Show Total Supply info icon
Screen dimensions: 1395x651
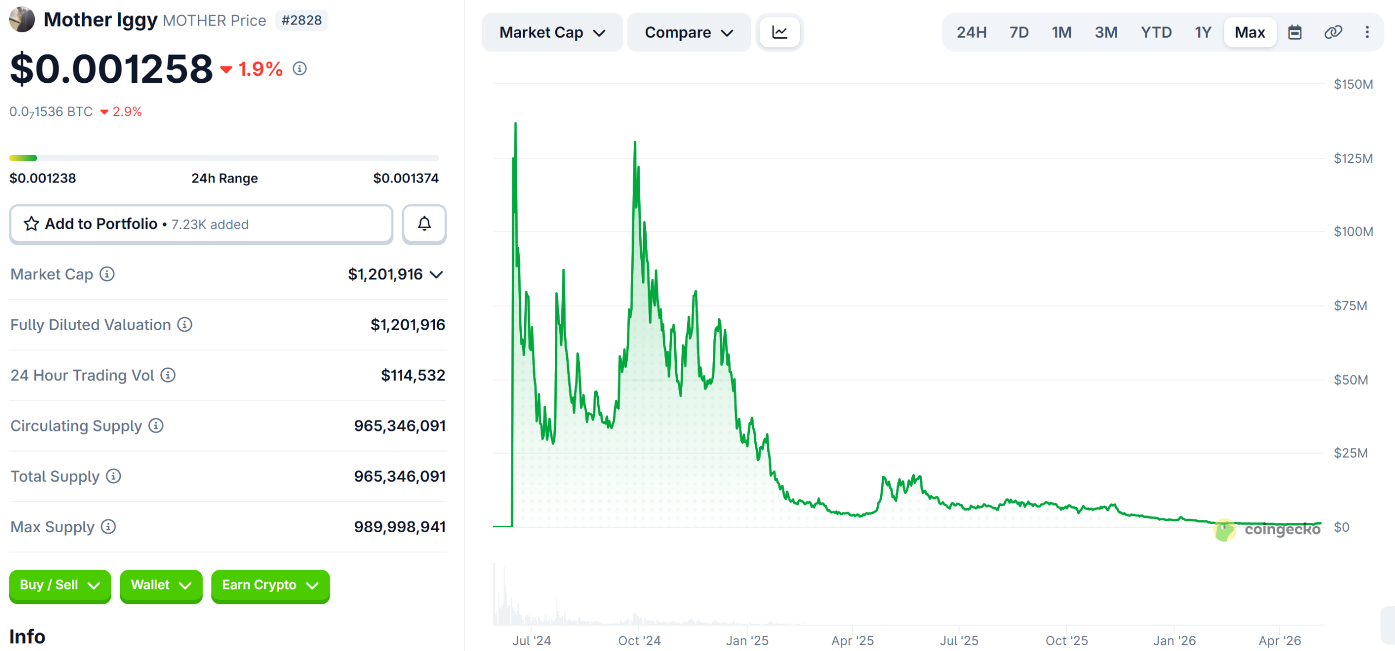tap(113, 476)
